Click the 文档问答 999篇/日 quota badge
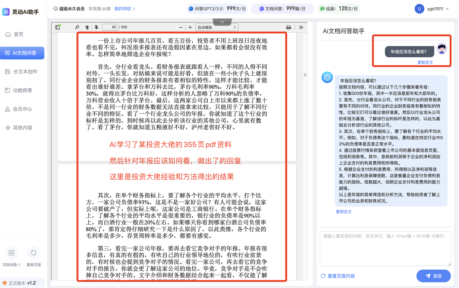 click(282, 9)
